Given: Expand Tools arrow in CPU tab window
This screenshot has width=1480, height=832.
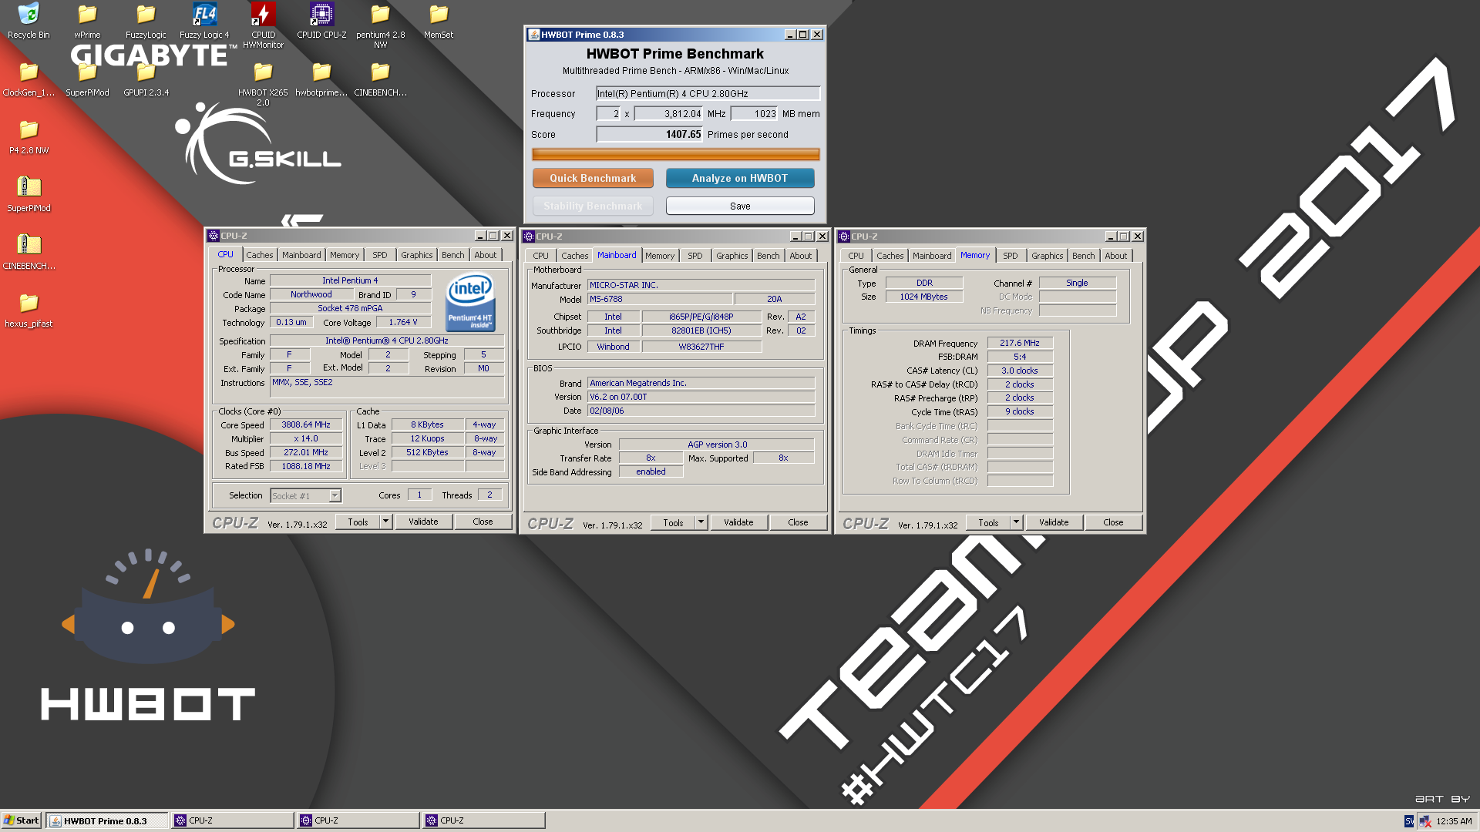Looking at the screenshot, I should coord(385,522).
